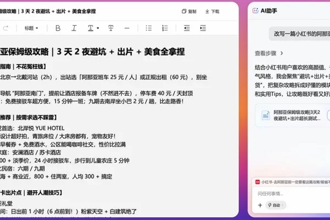The height and width of the screenshot is (220, 330).
Task: Create a bulleted list
Action: tap(148, 28)
